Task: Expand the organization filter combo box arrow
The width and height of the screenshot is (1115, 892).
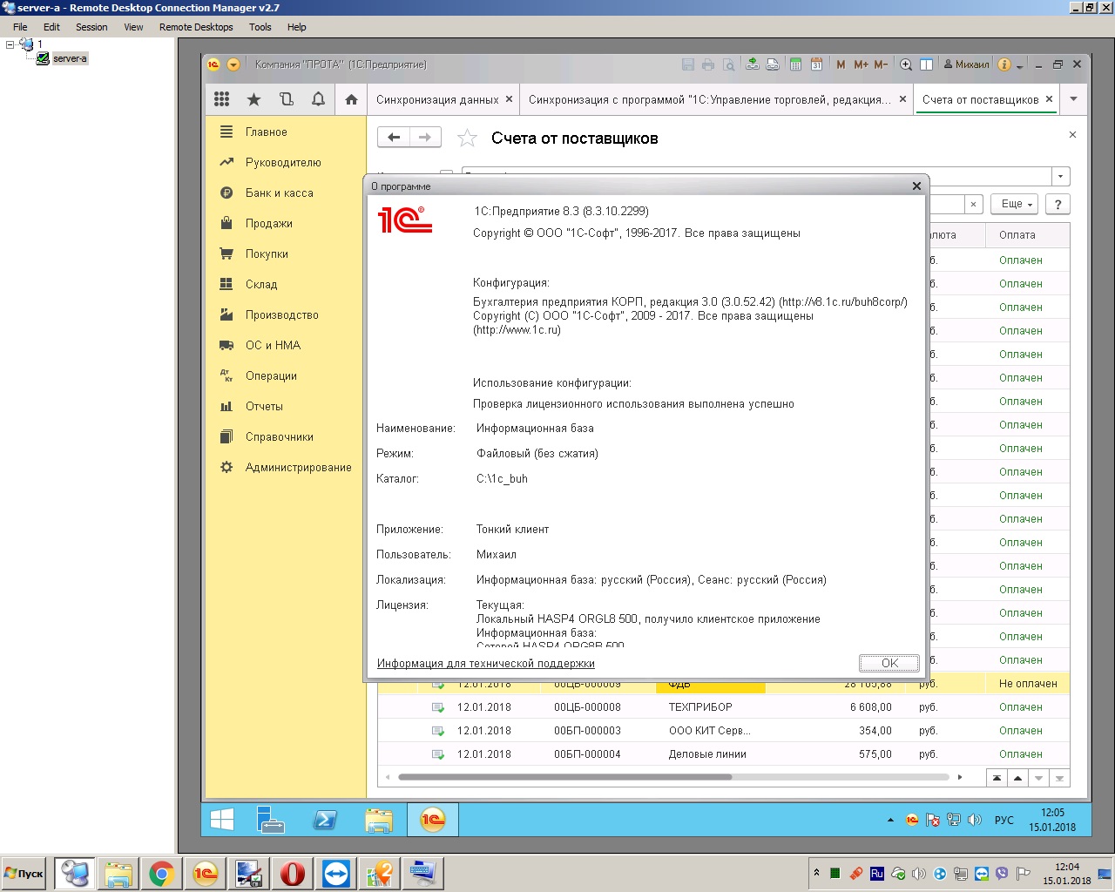Action: pos(1060,176)
